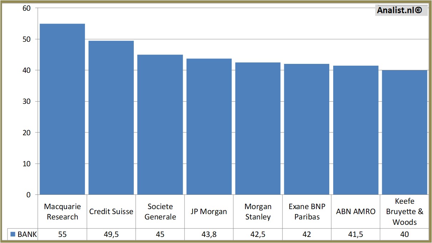Click the Keefe Bruyette & Woods label

coord(405,212)
